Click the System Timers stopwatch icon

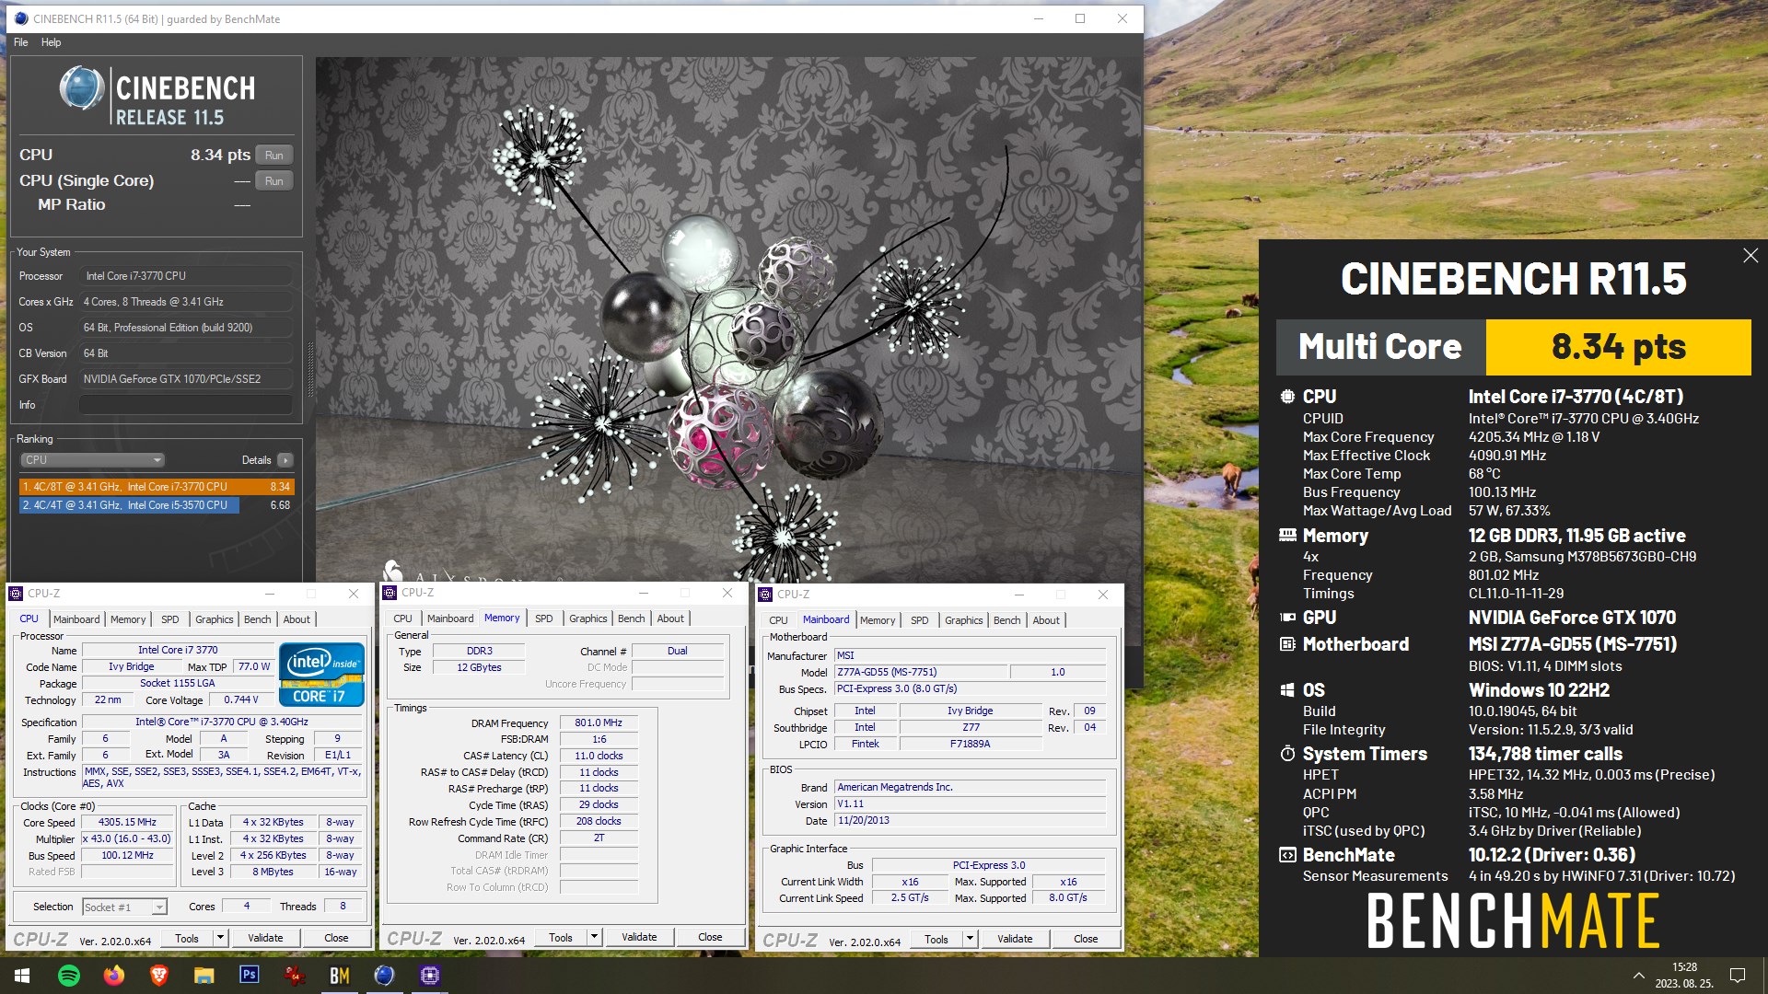[x=1287, y=754]
